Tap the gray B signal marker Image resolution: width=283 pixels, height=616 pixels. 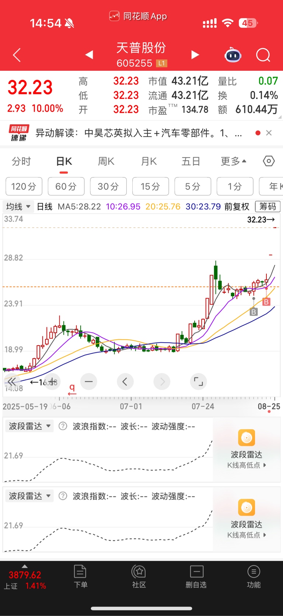254,312
